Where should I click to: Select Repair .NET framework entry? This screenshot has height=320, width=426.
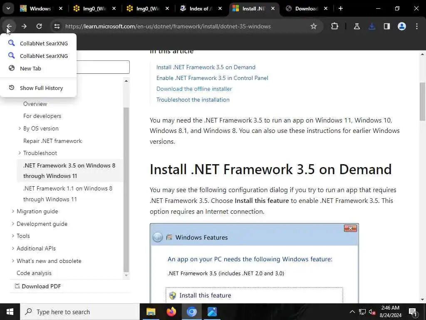[52, 141]
